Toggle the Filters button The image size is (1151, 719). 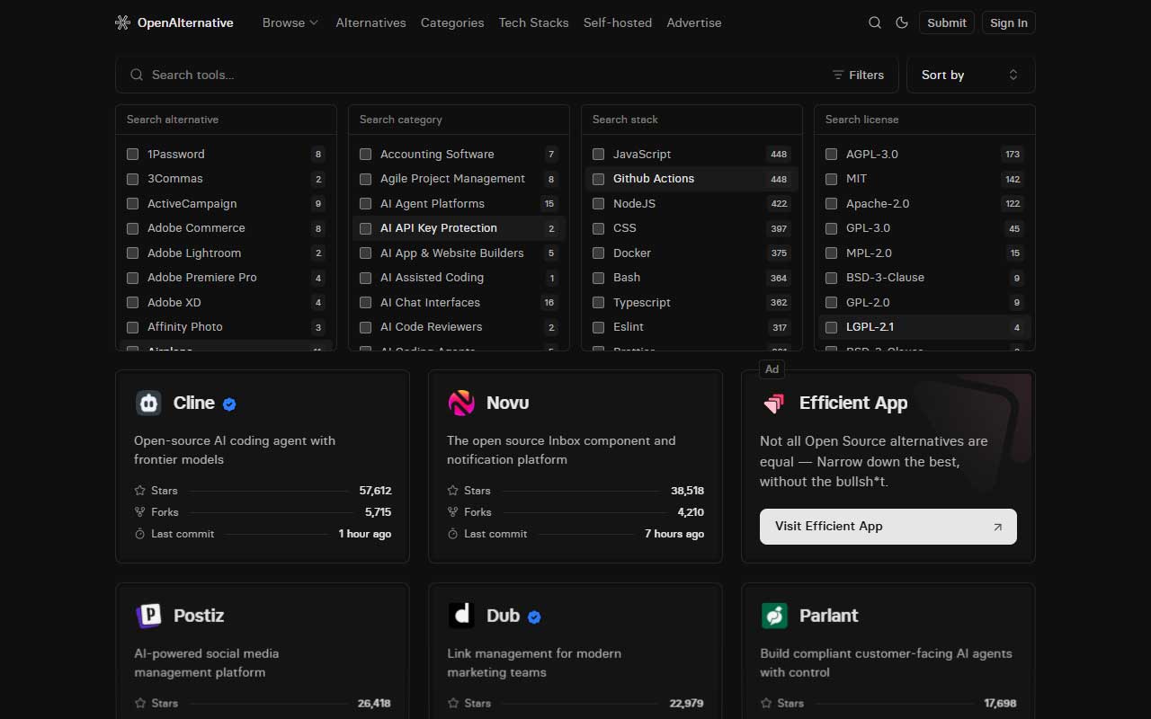(x=858, y=75)
